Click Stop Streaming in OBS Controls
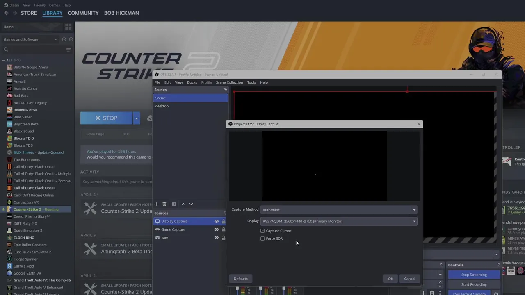Image resolution: width=525 pixels, height=295 pixels. [474, 275]
